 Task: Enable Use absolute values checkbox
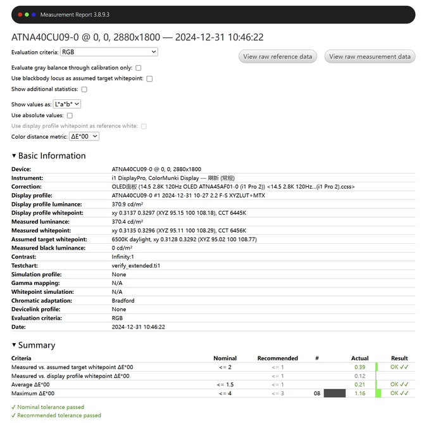point(70,115)
